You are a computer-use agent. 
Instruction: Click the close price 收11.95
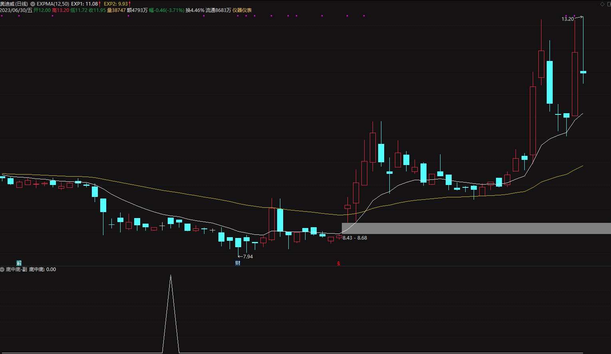coord(97,10)
